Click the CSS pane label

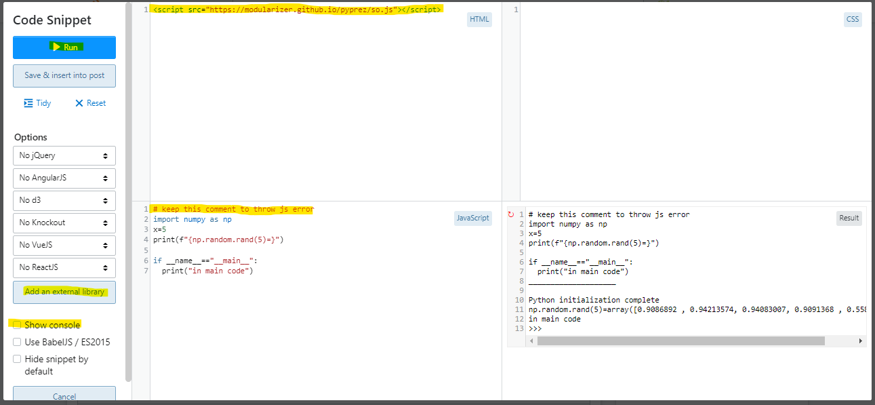click(853, 19)
